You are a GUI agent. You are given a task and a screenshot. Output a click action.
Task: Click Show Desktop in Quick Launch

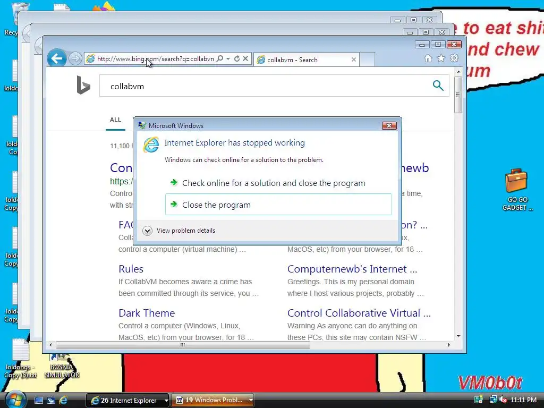click(x=38, y=400)
